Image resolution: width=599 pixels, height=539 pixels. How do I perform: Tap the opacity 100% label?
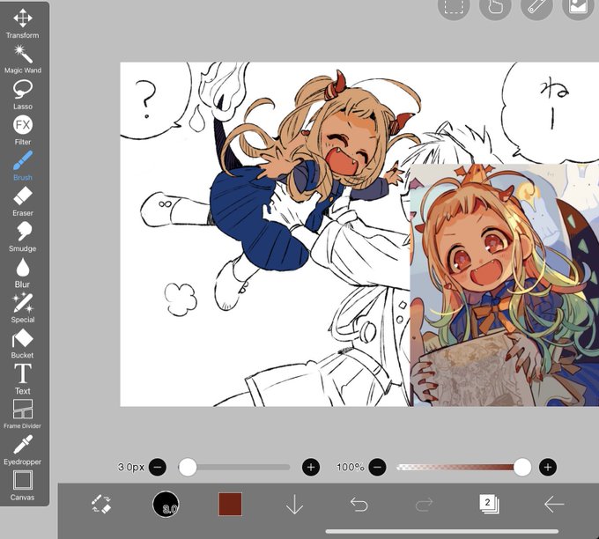(351, 467)
